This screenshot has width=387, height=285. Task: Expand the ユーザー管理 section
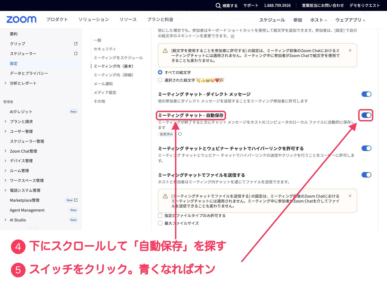point(5,131)
